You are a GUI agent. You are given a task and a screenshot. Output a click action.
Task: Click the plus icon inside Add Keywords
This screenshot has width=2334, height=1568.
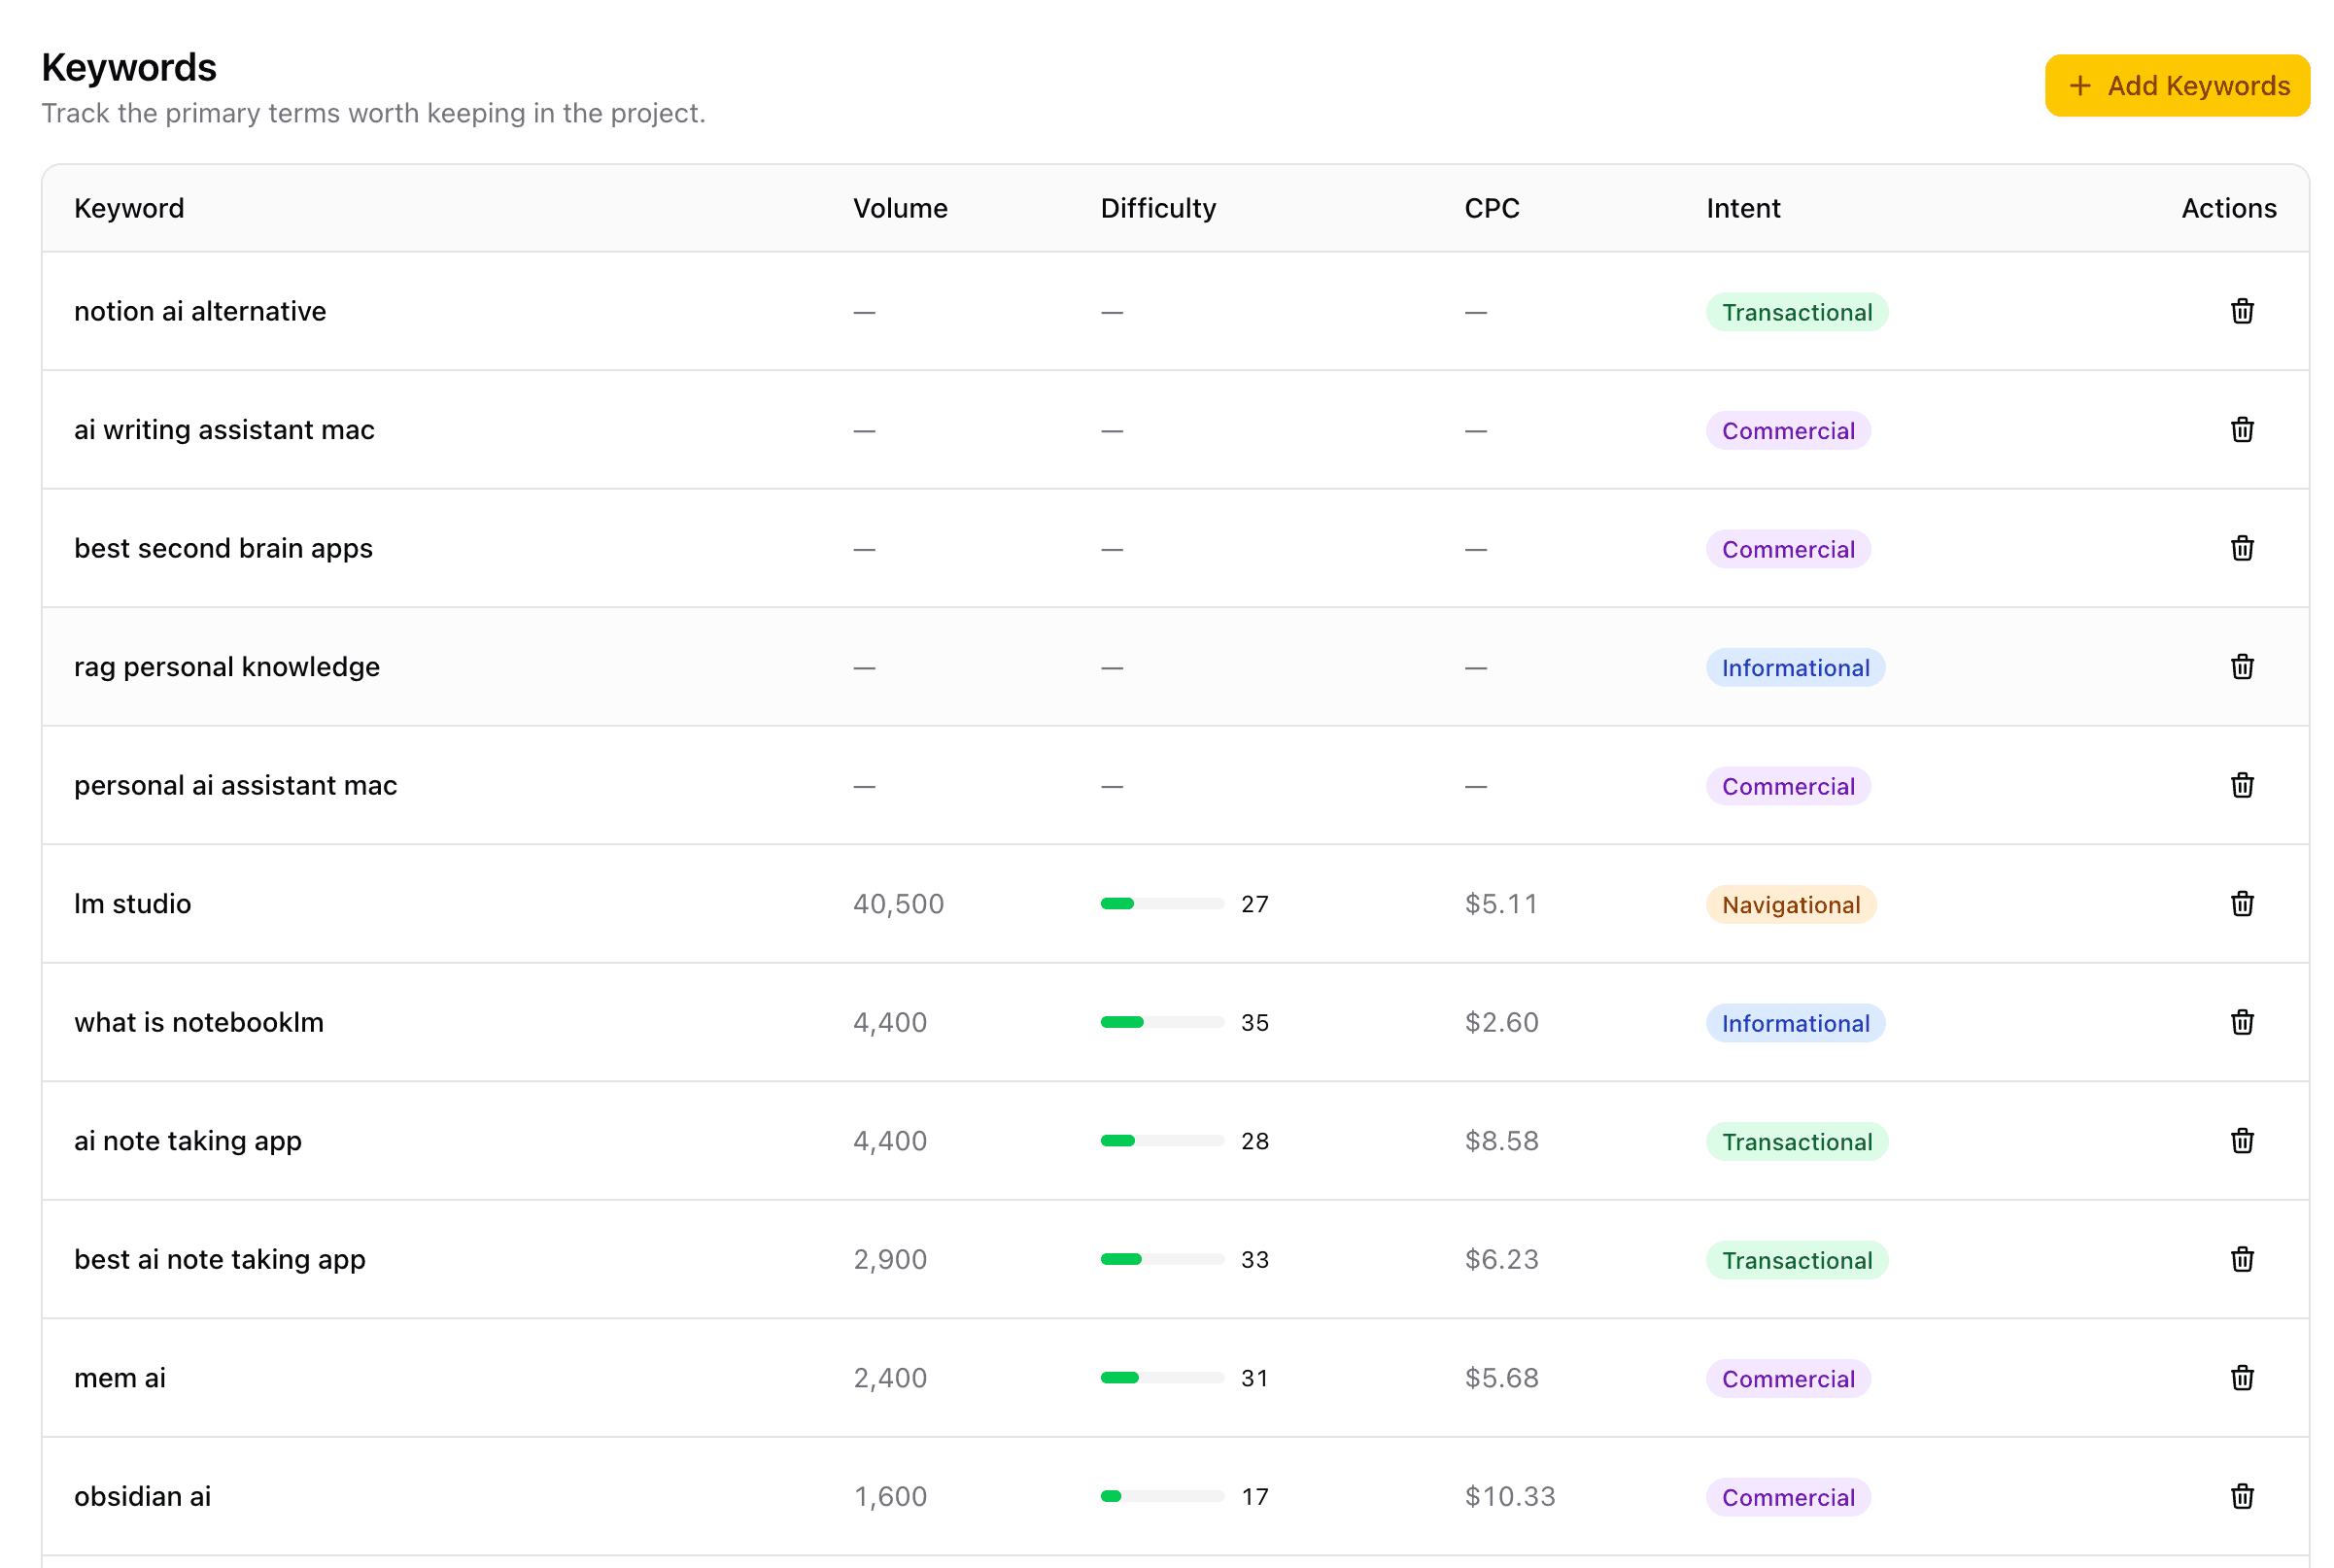[x=2080, y=85]
